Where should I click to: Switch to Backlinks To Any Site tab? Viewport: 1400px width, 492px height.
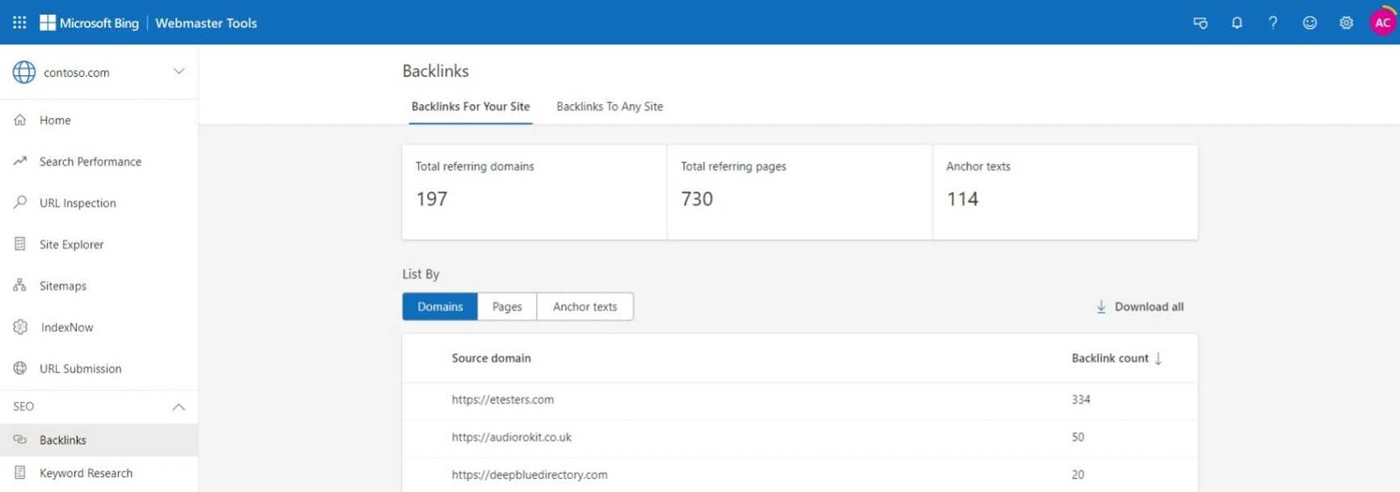[609, 107]
